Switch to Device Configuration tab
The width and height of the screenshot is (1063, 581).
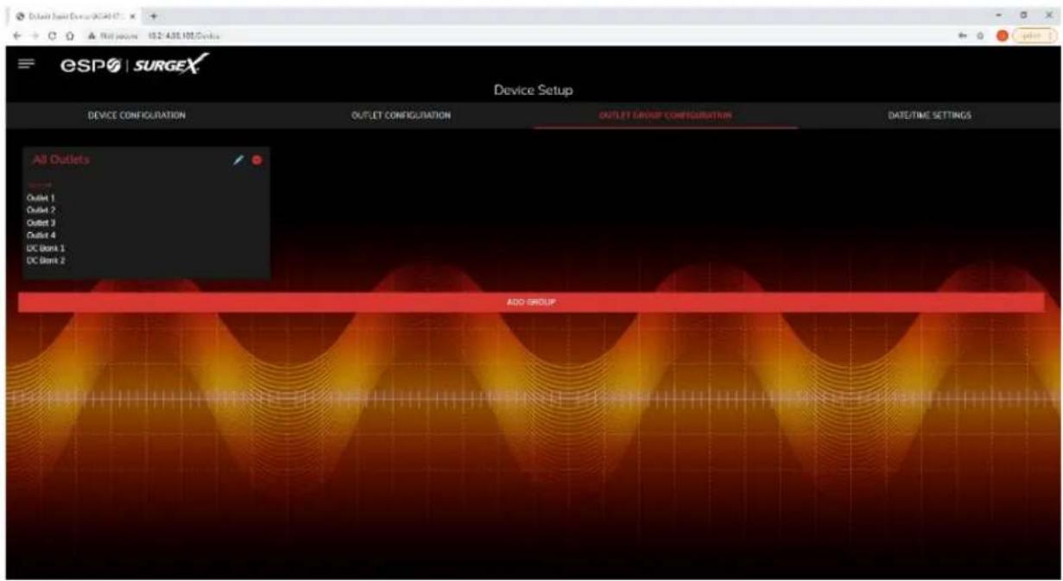pos(137,115)
